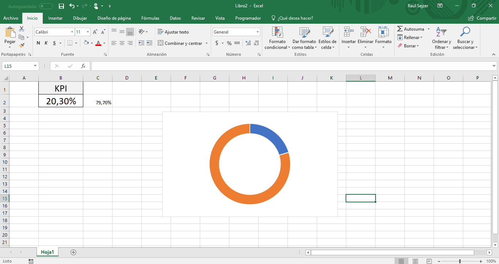This screenshot has width=499, height=264.
Task: Click the Compartir button
Action: (482, 18)
